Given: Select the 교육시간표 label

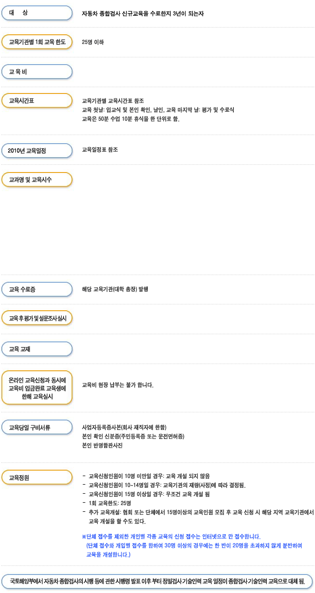Looking at the screenshot, I should tap(37, 101).
